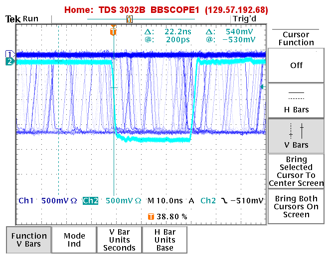Click the highlighted Ch2 readout label
Screen dimensions: 329x261
(x=90, y=201)
